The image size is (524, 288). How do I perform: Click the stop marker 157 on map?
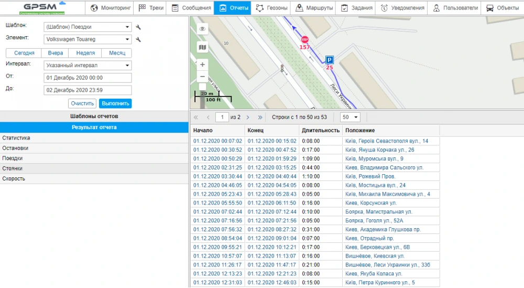304,40
